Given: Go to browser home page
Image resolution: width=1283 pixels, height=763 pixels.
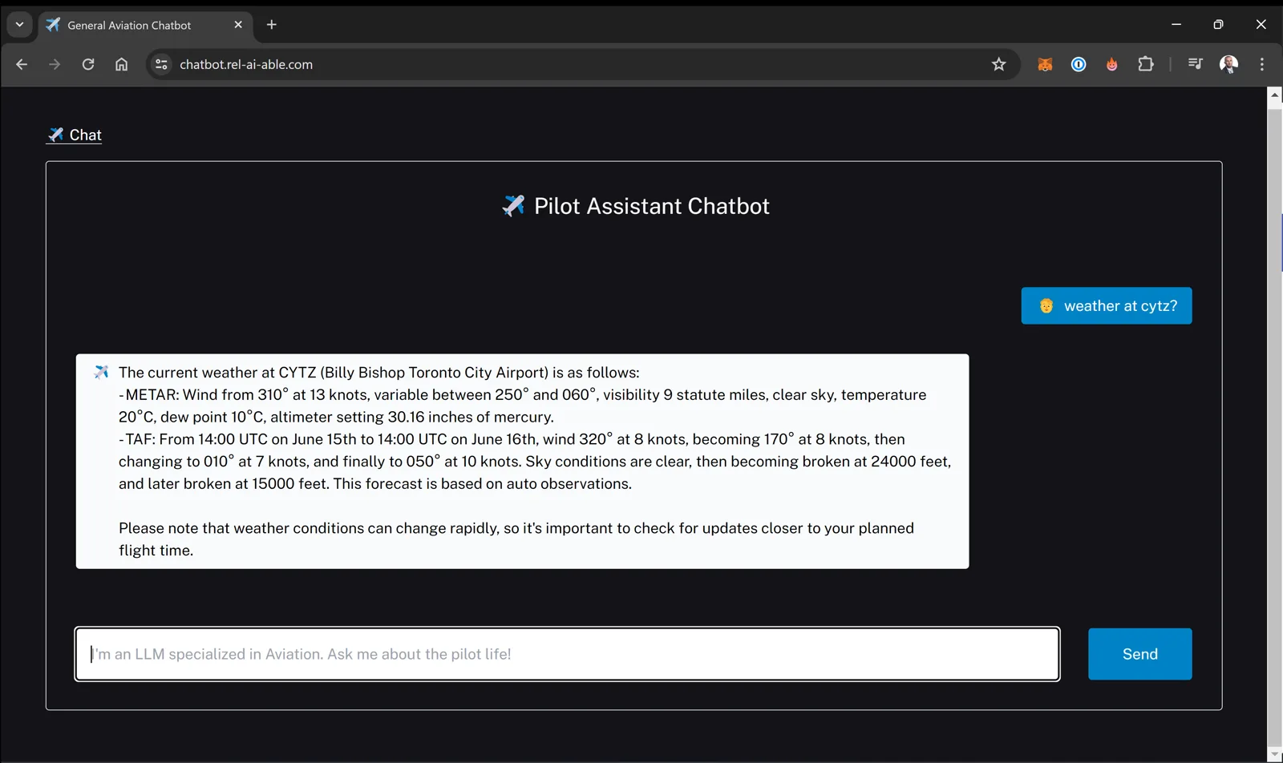Looking at the screenshot, I should coord(121,64).
